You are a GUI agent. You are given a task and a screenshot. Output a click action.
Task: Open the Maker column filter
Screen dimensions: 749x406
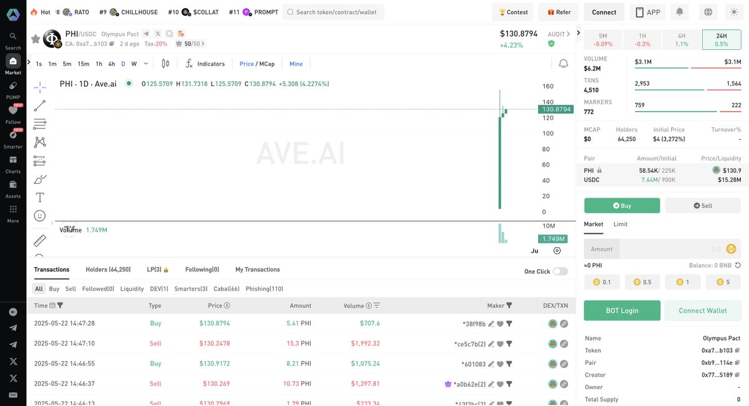pyautogui.click(x=509, y=306)
